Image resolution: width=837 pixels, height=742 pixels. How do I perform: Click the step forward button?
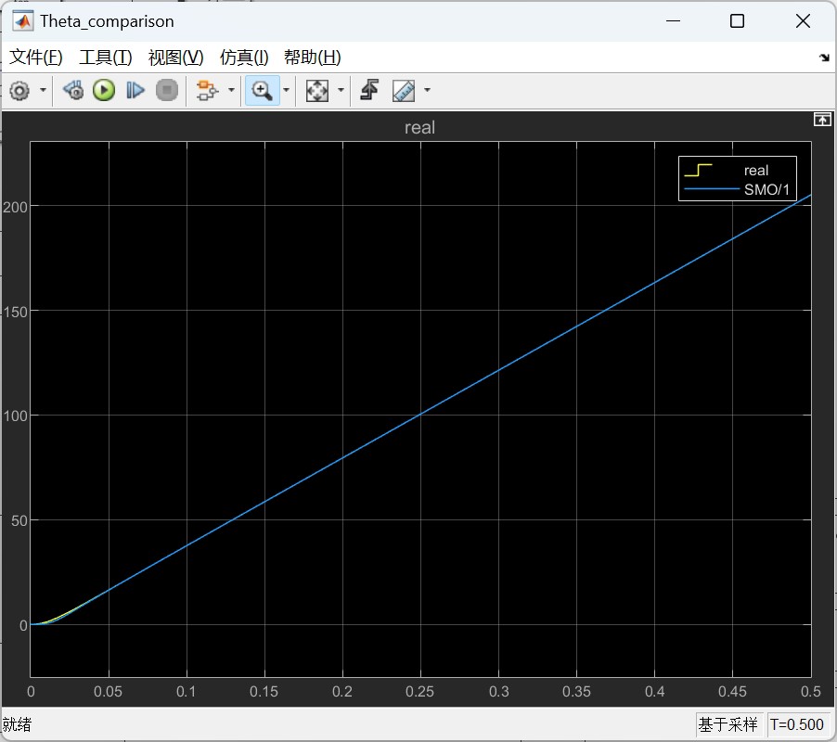tap(135, 90)
